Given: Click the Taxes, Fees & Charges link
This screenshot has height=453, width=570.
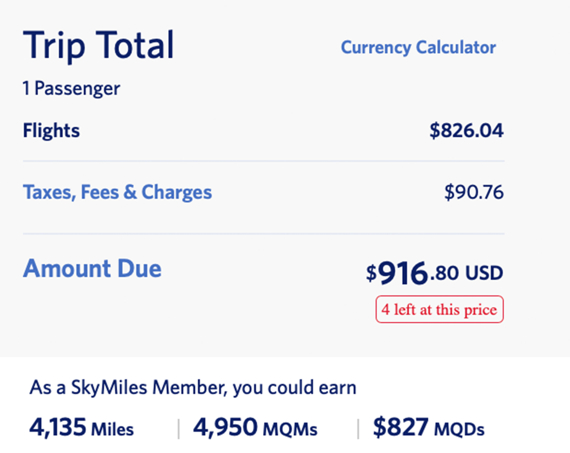Looking at the screenshot, I should (x=117, y=192).
